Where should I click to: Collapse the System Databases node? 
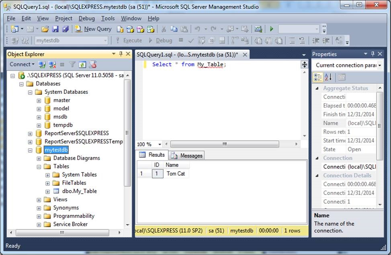coord(30,92)
